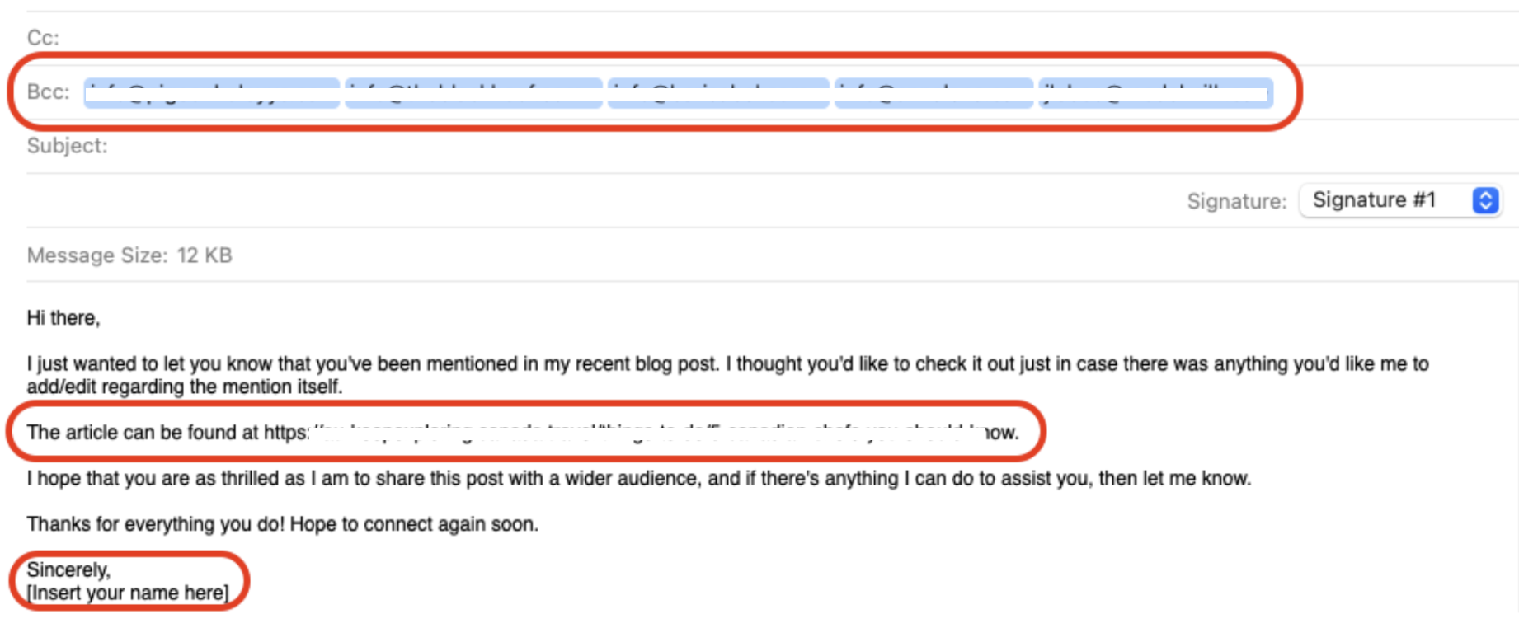
Task: Select the second Bcc recipient address
Action: tap(474, 93)
